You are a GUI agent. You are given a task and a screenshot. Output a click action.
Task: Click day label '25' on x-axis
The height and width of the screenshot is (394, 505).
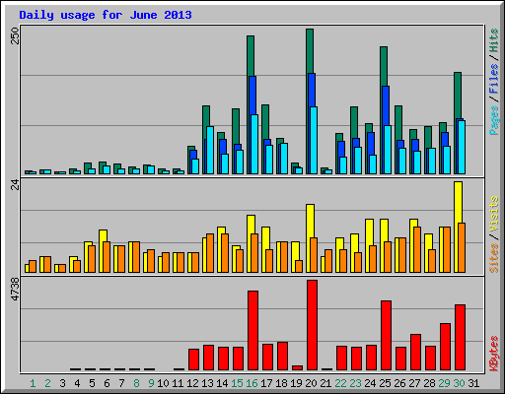pos(385,383)
